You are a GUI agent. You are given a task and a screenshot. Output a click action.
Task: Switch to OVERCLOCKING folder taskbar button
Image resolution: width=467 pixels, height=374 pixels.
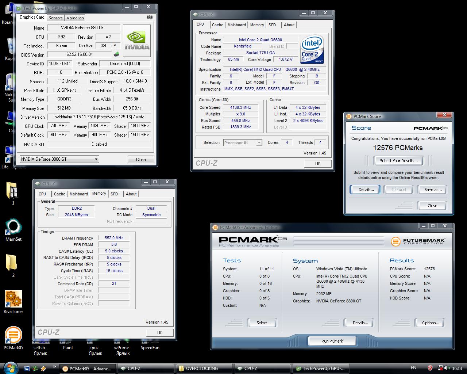click(x=204, y=369)
